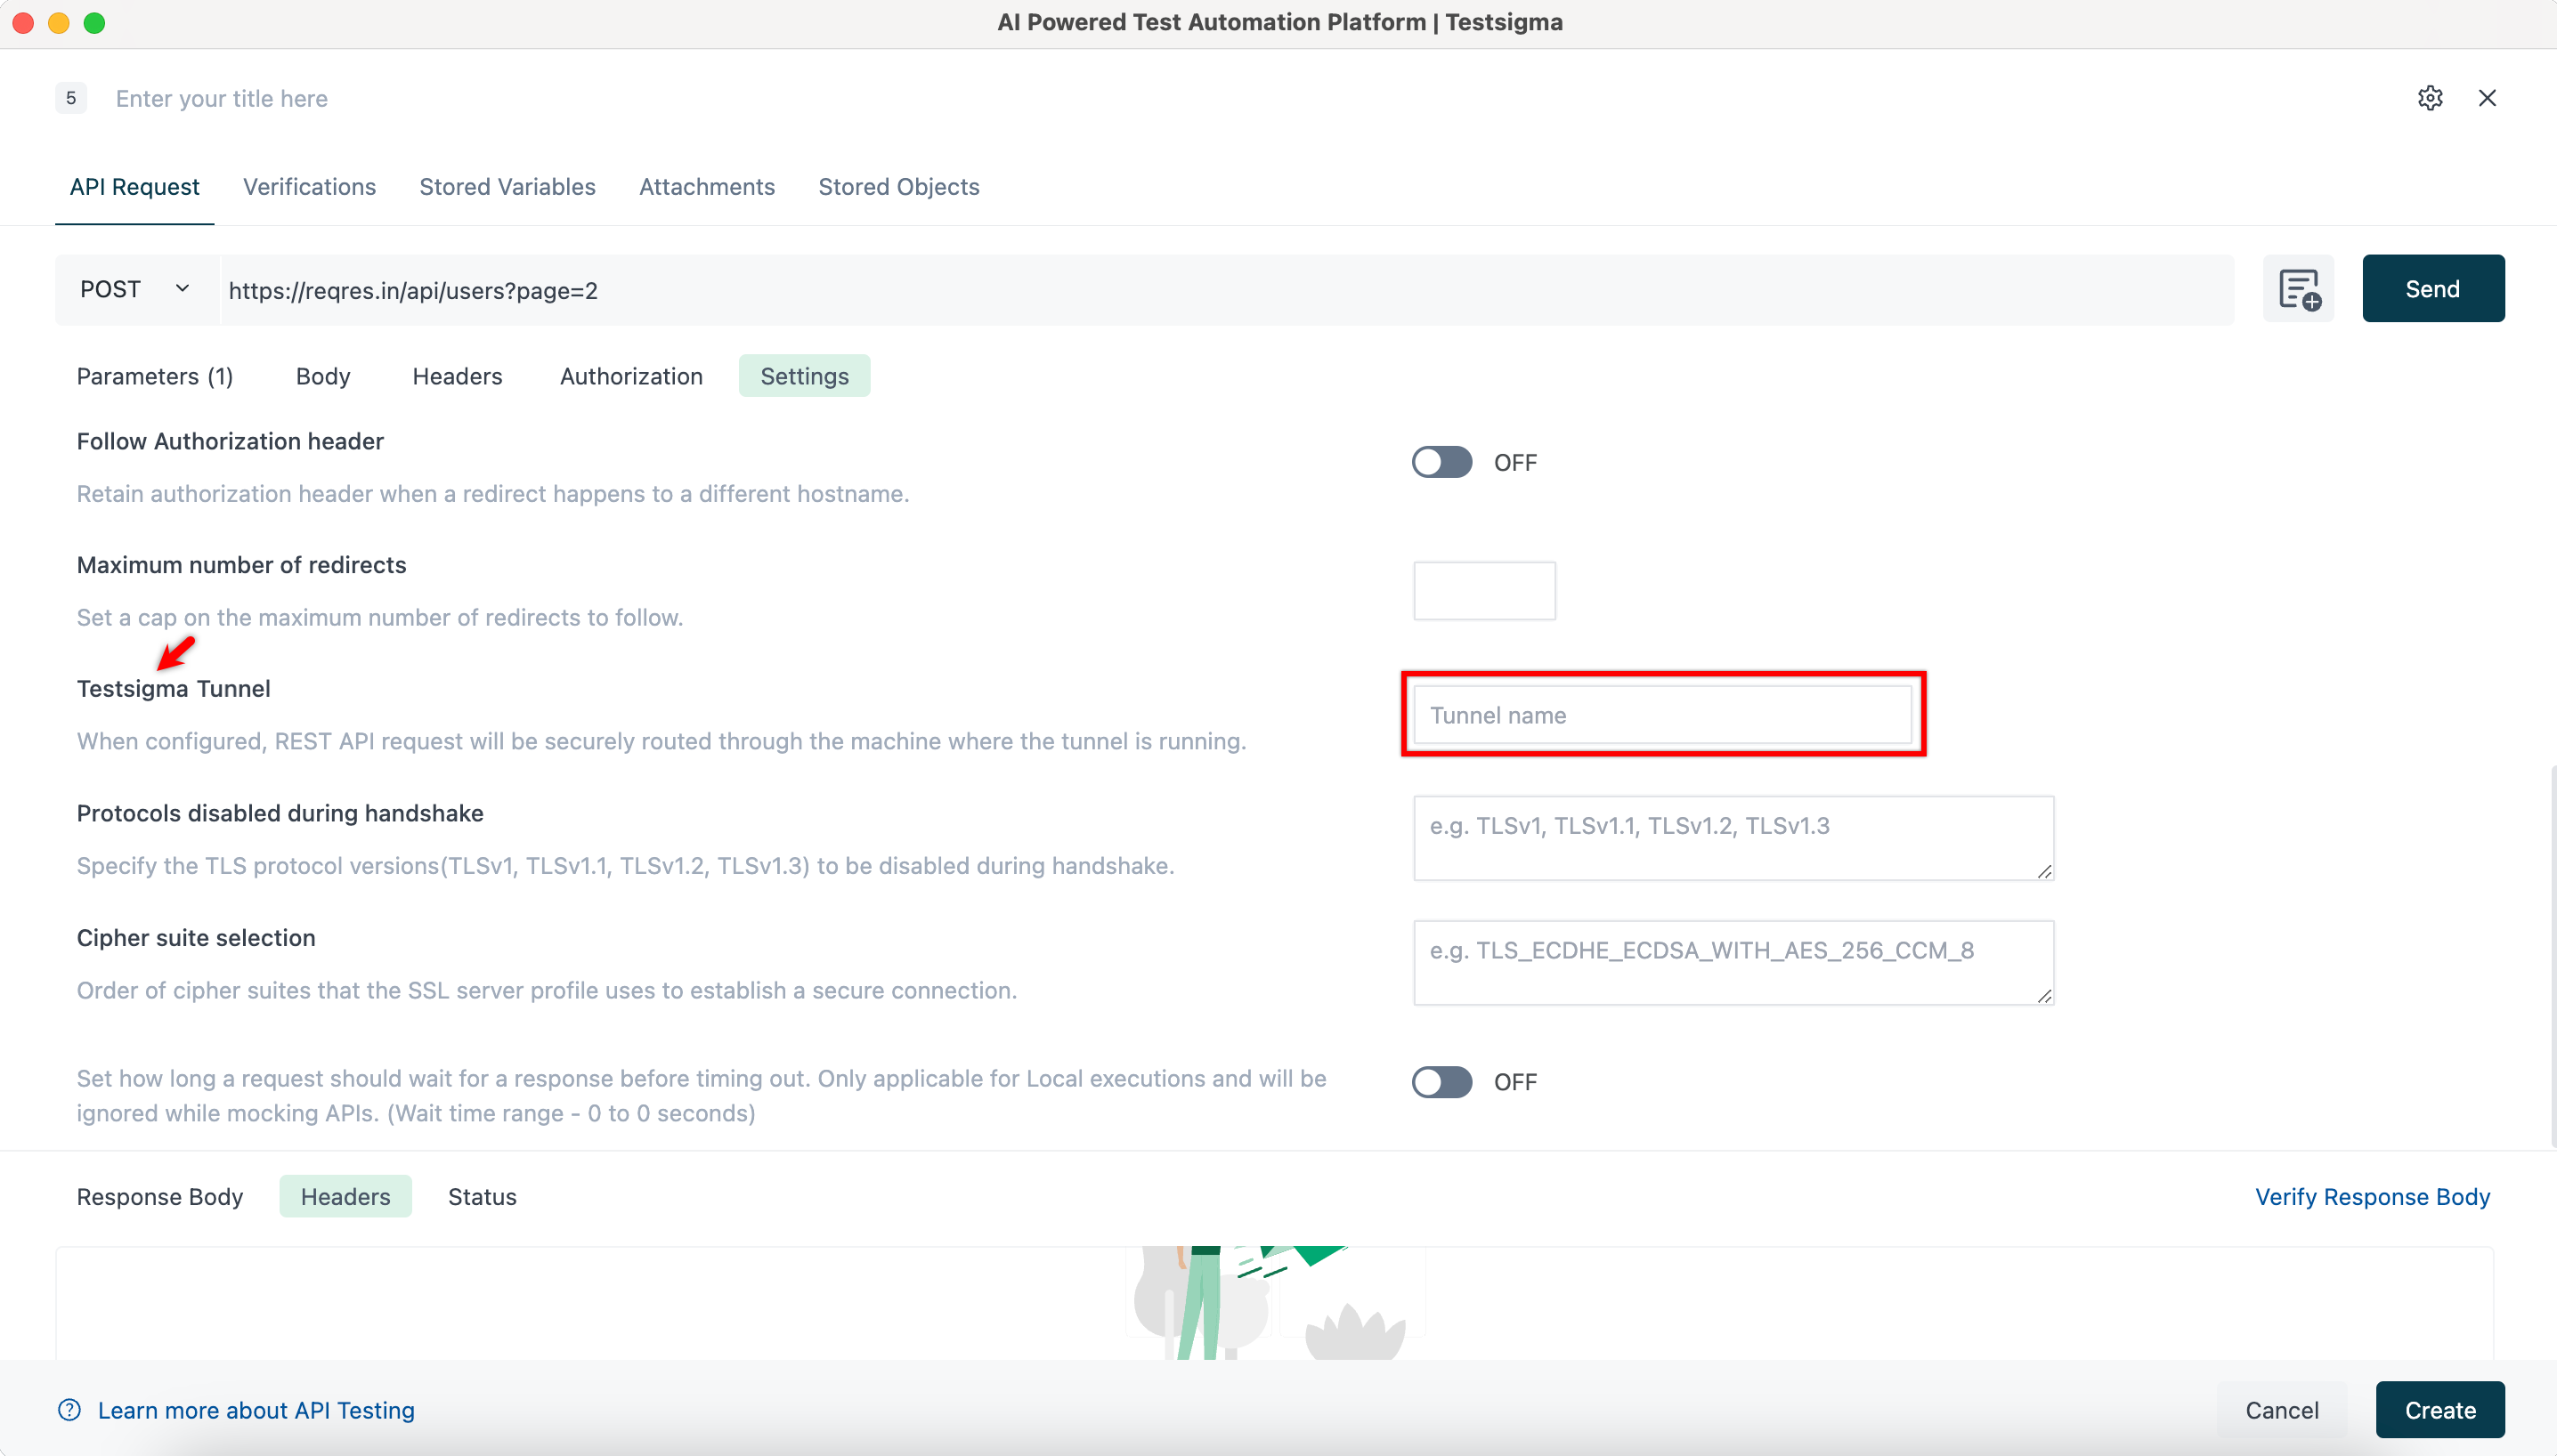
Task: Open the Stored Variables tab
Action: tap(507, 187)
